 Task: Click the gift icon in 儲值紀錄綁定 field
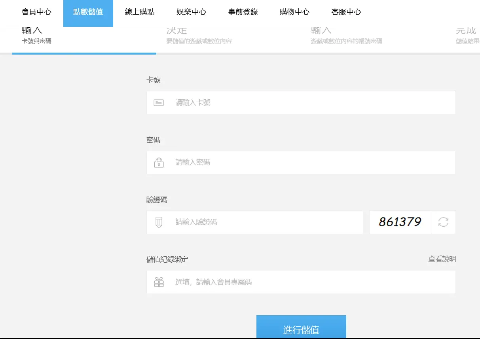[159, 282]
